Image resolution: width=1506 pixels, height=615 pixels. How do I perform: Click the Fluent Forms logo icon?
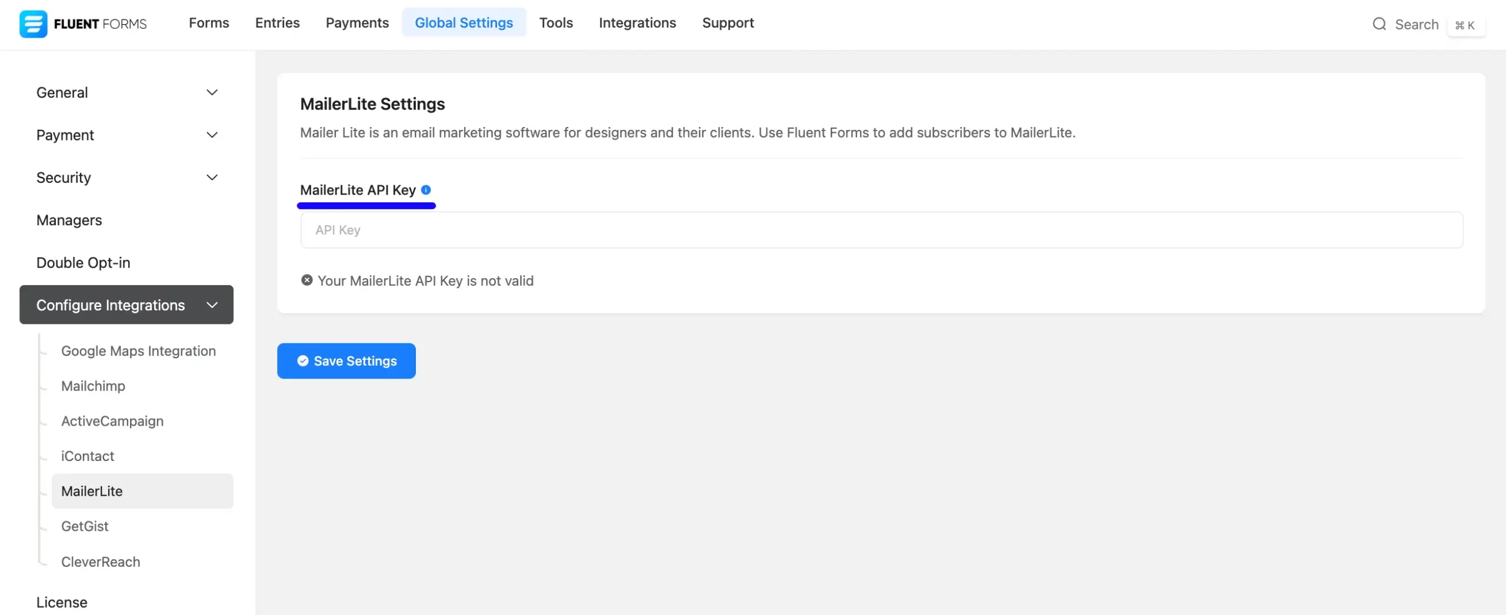click(x=33, y=24)
